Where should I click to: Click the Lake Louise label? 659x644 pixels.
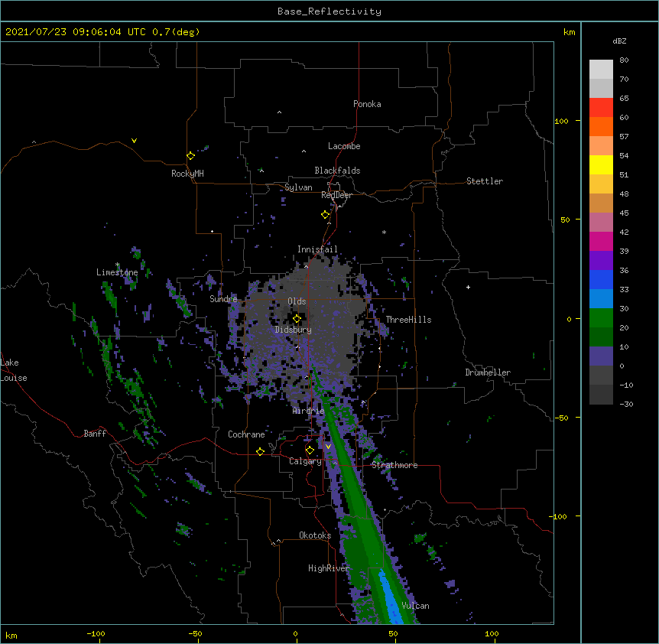click(x=14, y=370)
